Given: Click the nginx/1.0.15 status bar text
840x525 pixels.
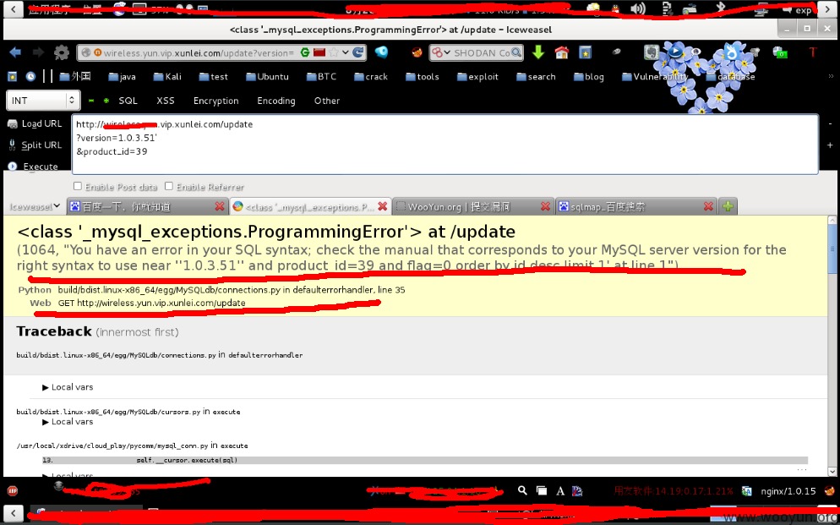Looking at the screenshot, I should tap(788, 490).
